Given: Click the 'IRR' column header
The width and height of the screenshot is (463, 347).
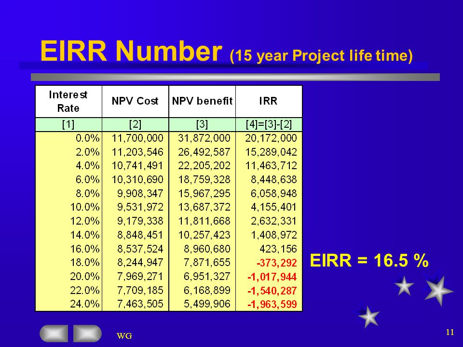Looking at the screenshot, I should coord(269,101).
